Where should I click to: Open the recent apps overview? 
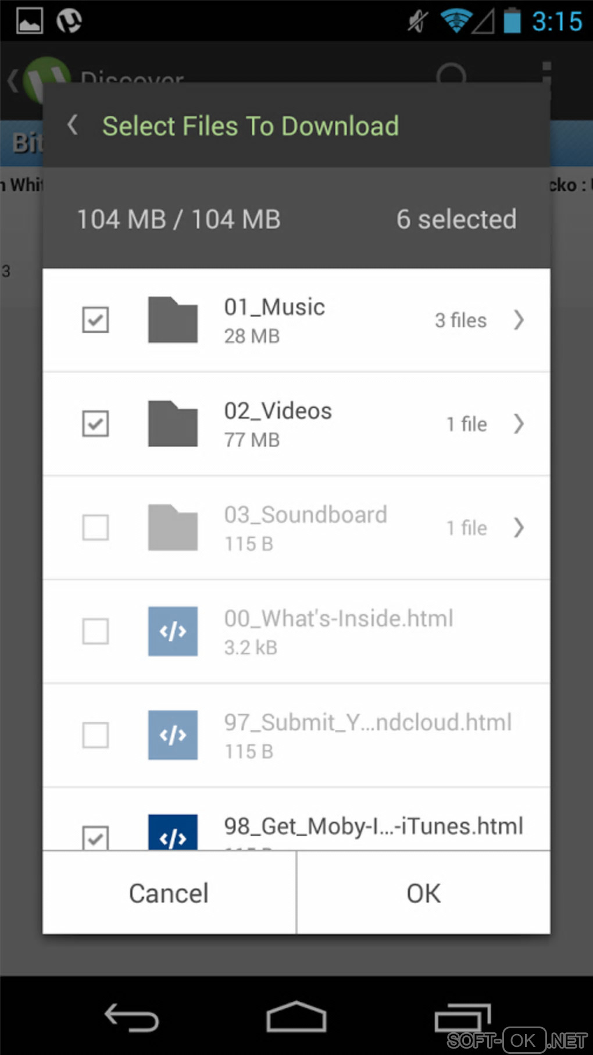tap(463, 1018)
